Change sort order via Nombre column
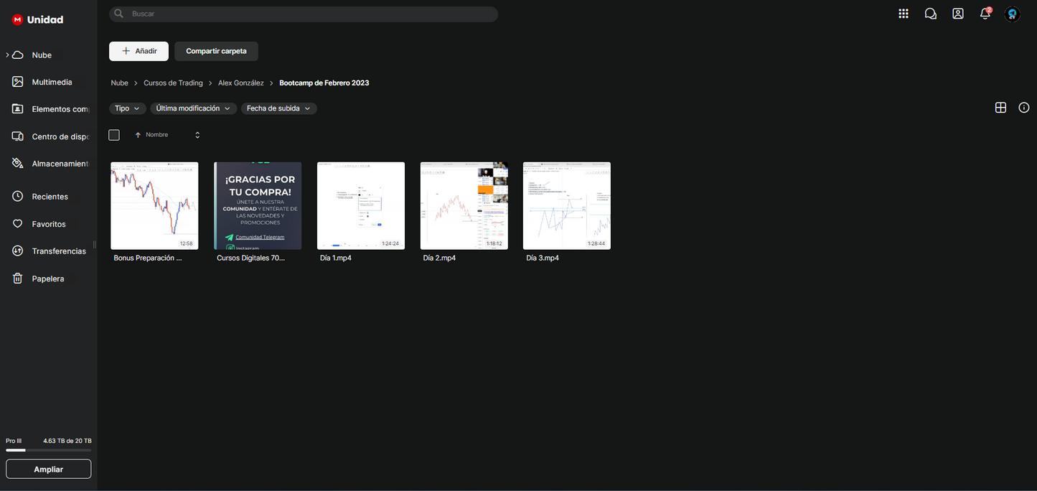Image resolution: width=1037 pixels, height=491 pixels. [156, 135]
